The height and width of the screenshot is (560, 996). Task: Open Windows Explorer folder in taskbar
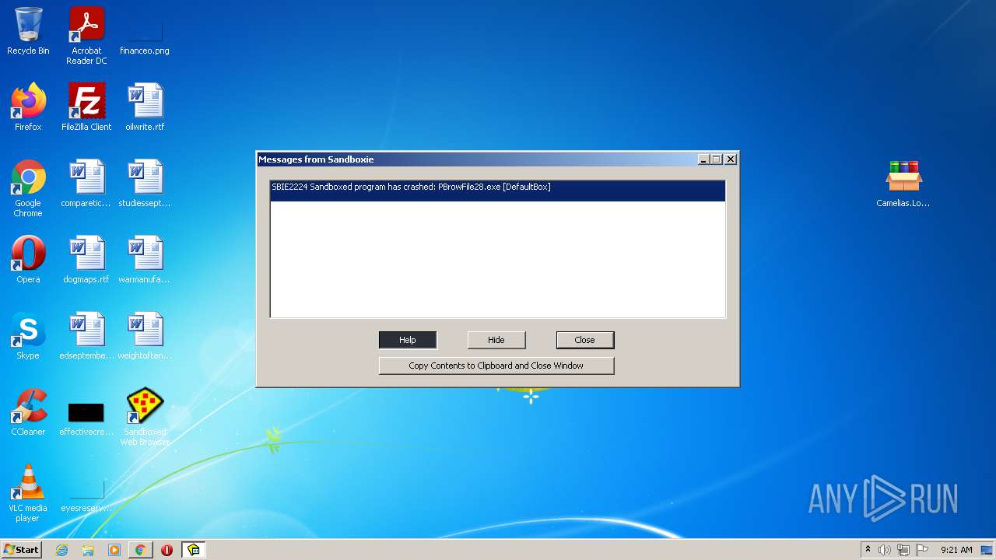click(88, 550)
